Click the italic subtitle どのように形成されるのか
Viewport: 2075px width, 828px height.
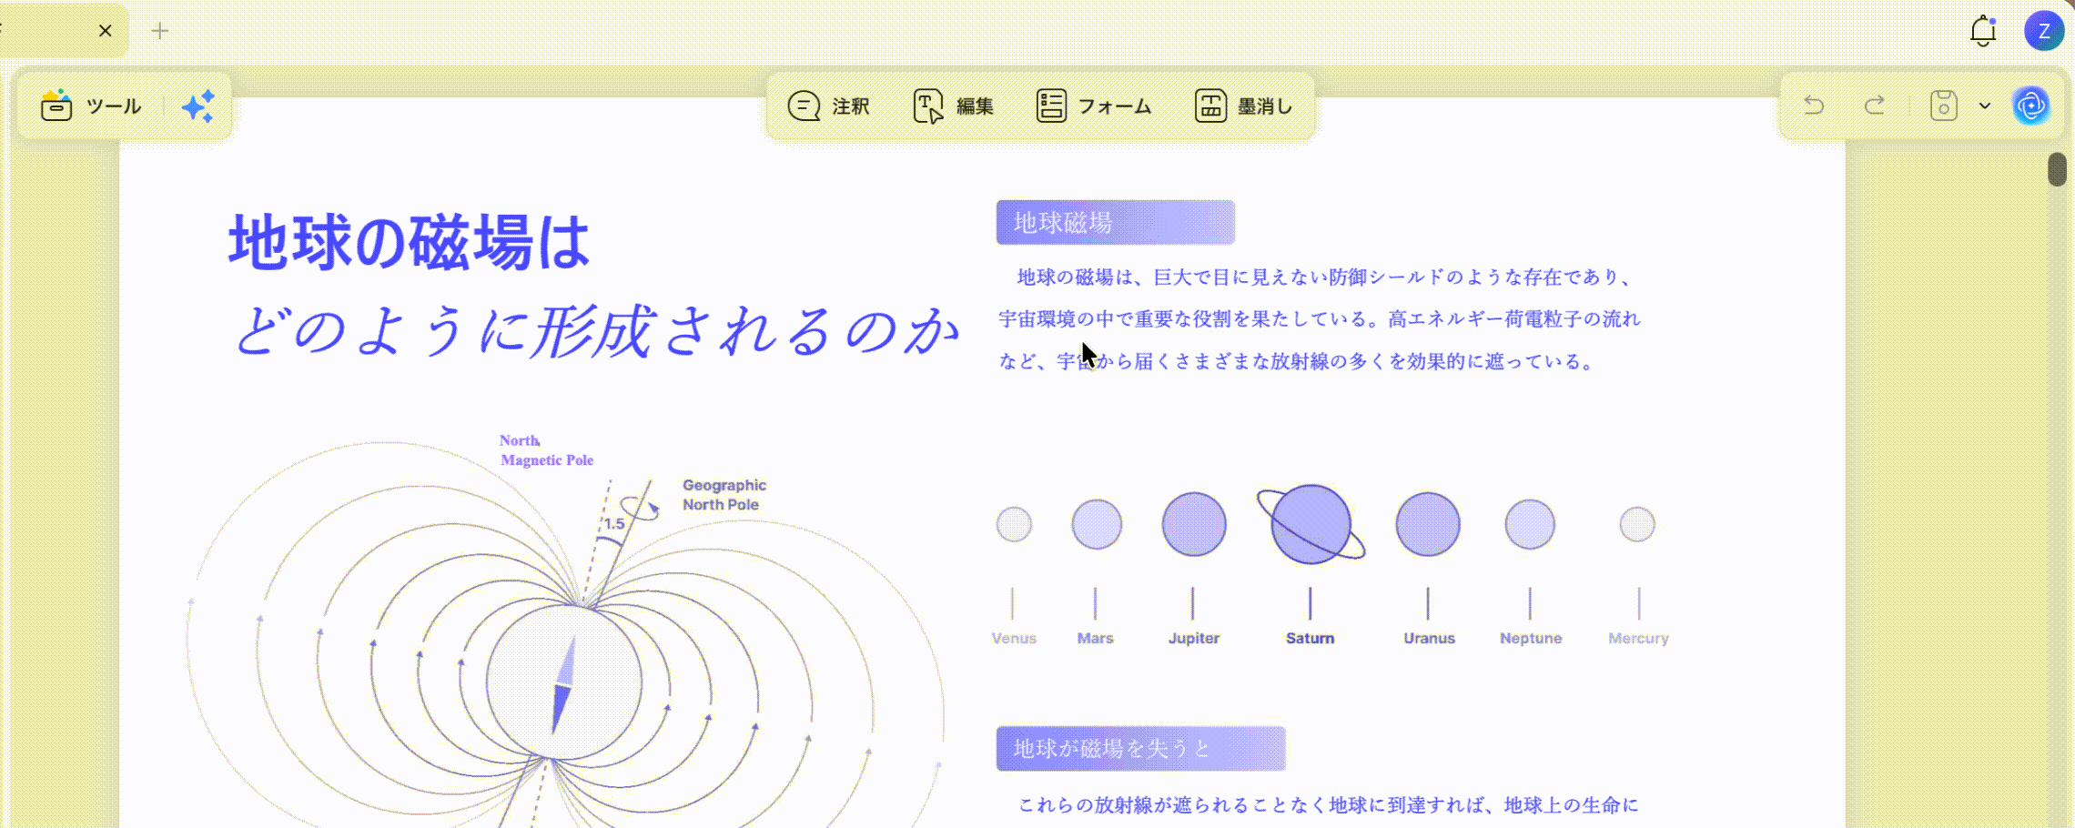[597, 329]
